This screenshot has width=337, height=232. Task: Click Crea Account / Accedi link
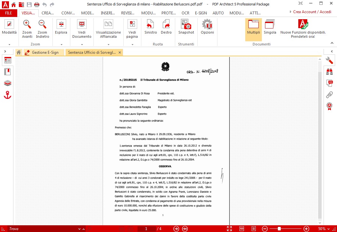[x=312, y=12]
